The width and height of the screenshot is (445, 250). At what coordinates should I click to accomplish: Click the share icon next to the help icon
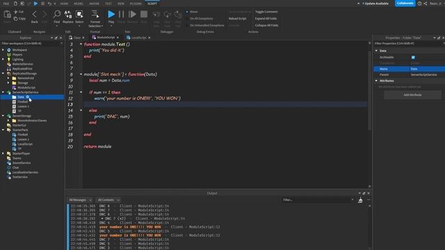pos(425,3)
